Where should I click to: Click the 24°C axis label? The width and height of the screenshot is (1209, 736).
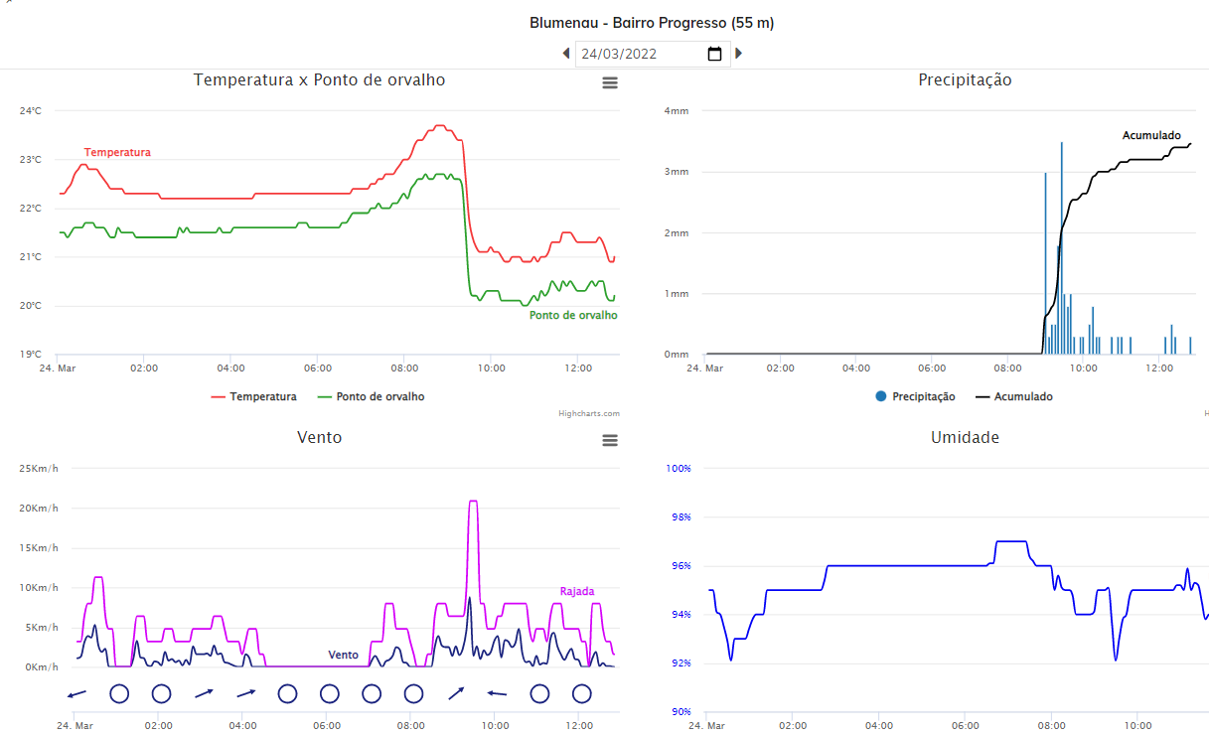coord(31,111)
